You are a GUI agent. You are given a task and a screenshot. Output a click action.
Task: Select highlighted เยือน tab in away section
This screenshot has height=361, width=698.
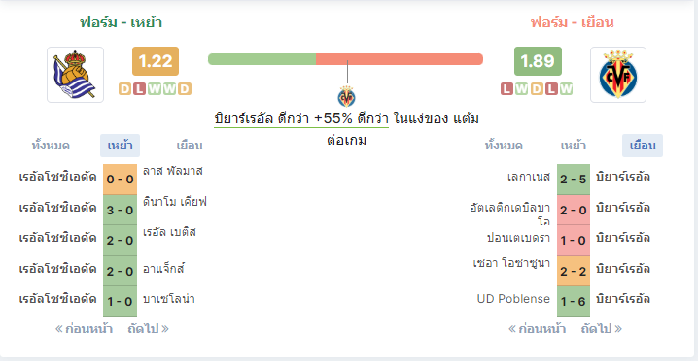pos(643,146)
